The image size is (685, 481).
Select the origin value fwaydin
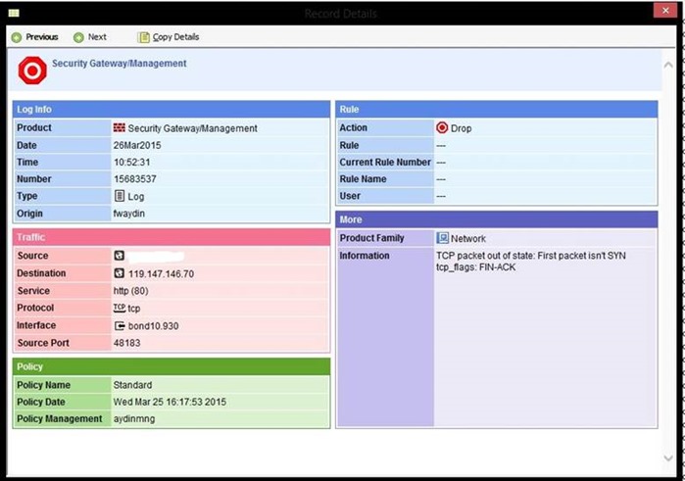(x=129, y=214)
